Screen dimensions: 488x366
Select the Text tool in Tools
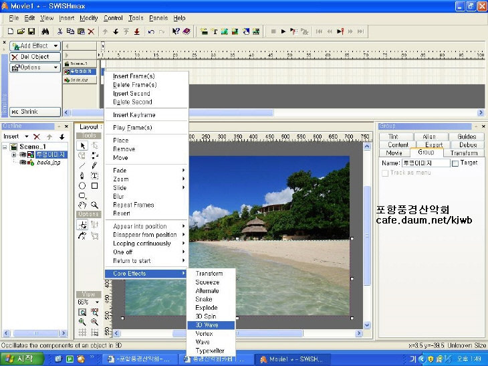95,176
